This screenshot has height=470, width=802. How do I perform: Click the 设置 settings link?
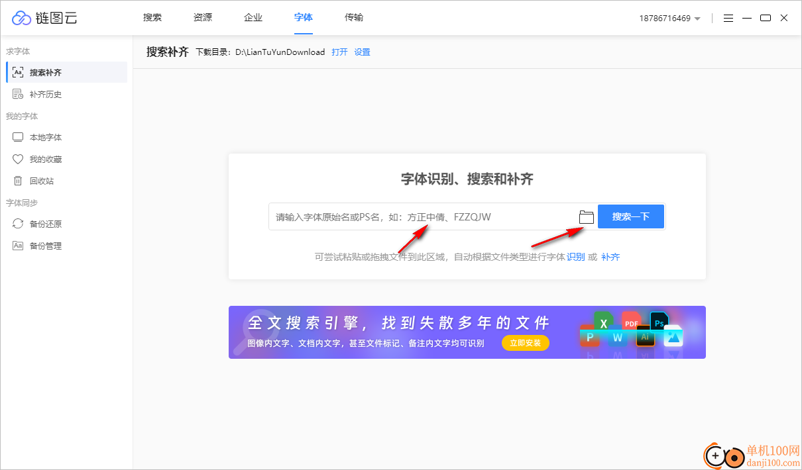[362, 52]
